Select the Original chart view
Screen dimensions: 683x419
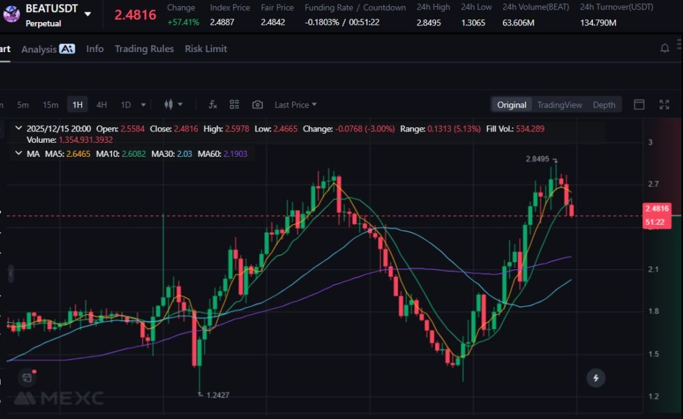[512, 105]
